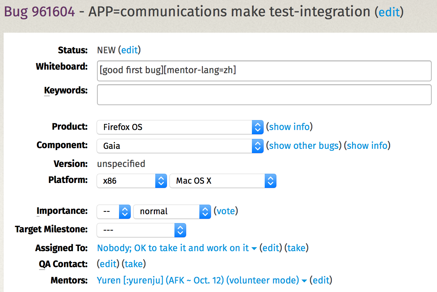Show other bugs in this component
The image size is (437, 292).
[x=304, y=146]
